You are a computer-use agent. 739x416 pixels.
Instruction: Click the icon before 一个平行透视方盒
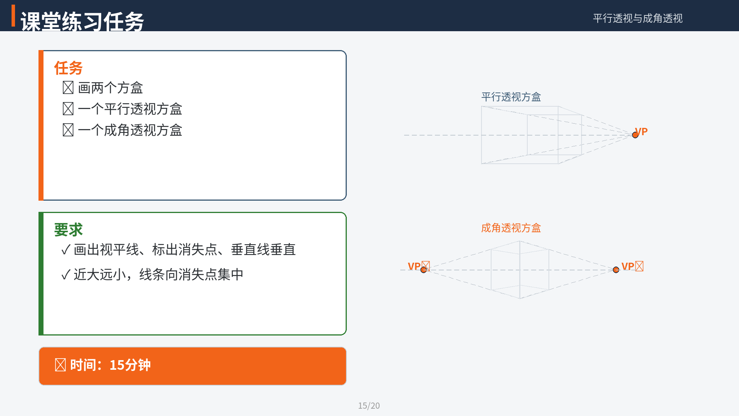(x=68, y=109)
